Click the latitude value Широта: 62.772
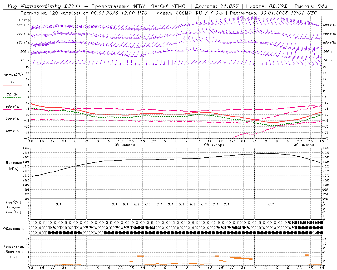Viewport: 337px width, 270px height. point(266,6)
